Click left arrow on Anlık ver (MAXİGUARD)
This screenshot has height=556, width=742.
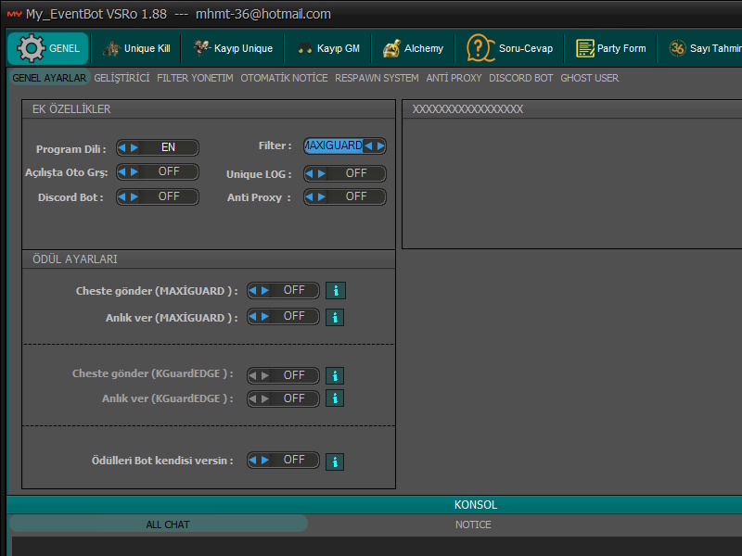(x=252, y=316)
